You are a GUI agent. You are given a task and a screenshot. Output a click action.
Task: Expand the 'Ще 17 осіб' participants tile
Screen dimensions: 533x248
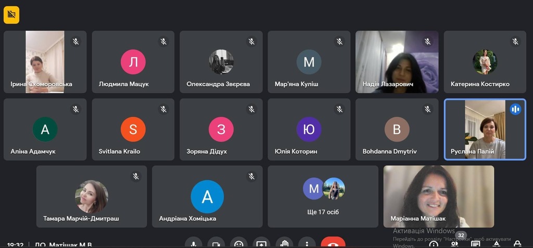tap(323, 196)
